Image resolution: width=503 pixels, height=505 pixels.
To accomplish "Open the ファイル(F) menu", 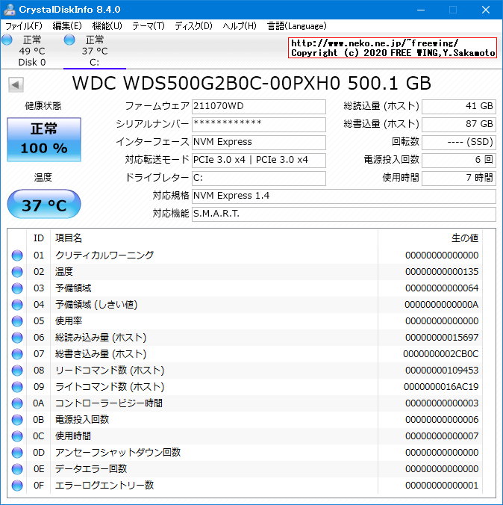I will click(x=24, y=26).
